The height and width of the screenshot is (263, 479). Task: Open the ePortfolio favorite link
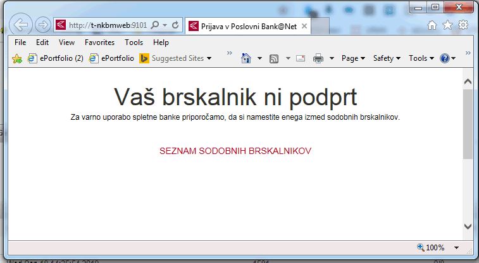pos(111,58)
